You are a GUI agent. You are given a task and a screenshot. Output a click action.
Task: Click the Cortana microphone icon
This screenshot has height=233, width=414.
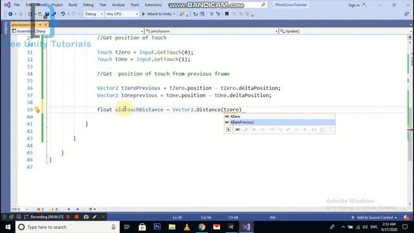[x=113, y=227]
